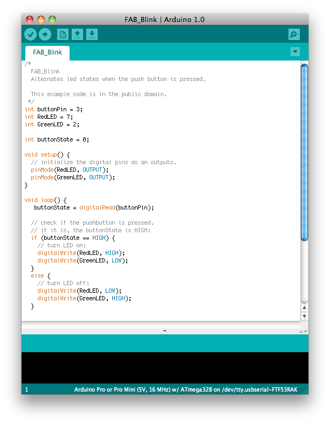Image resolution: width=330 pixels, height=424 pixels.
Task: Click the console collapse divider handle
Action: (x=164, y=331)
